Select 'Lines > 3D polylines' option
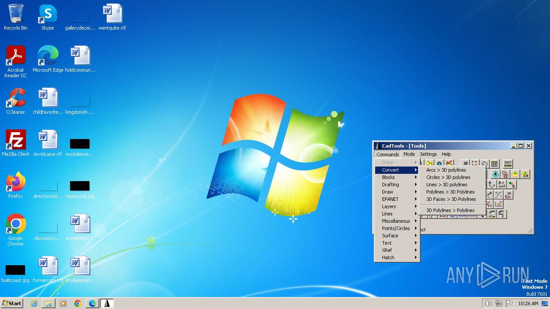Viewport: 550px width, 309px height. [452, 185]
